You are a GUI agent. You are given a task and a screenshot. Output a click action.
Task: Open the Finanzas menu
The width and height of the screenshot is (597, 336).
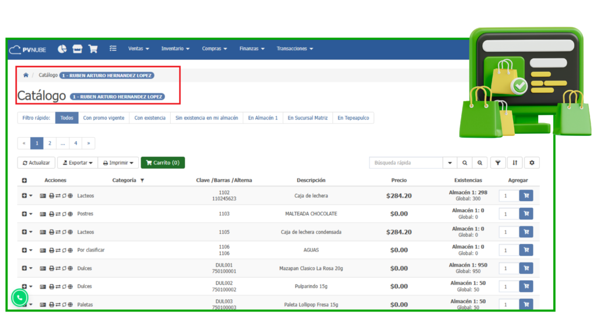tap(252, 49)
